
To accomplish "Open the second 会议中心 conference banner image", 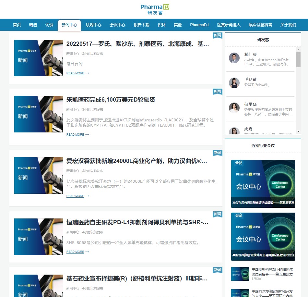I will click(x=263, y=237).
